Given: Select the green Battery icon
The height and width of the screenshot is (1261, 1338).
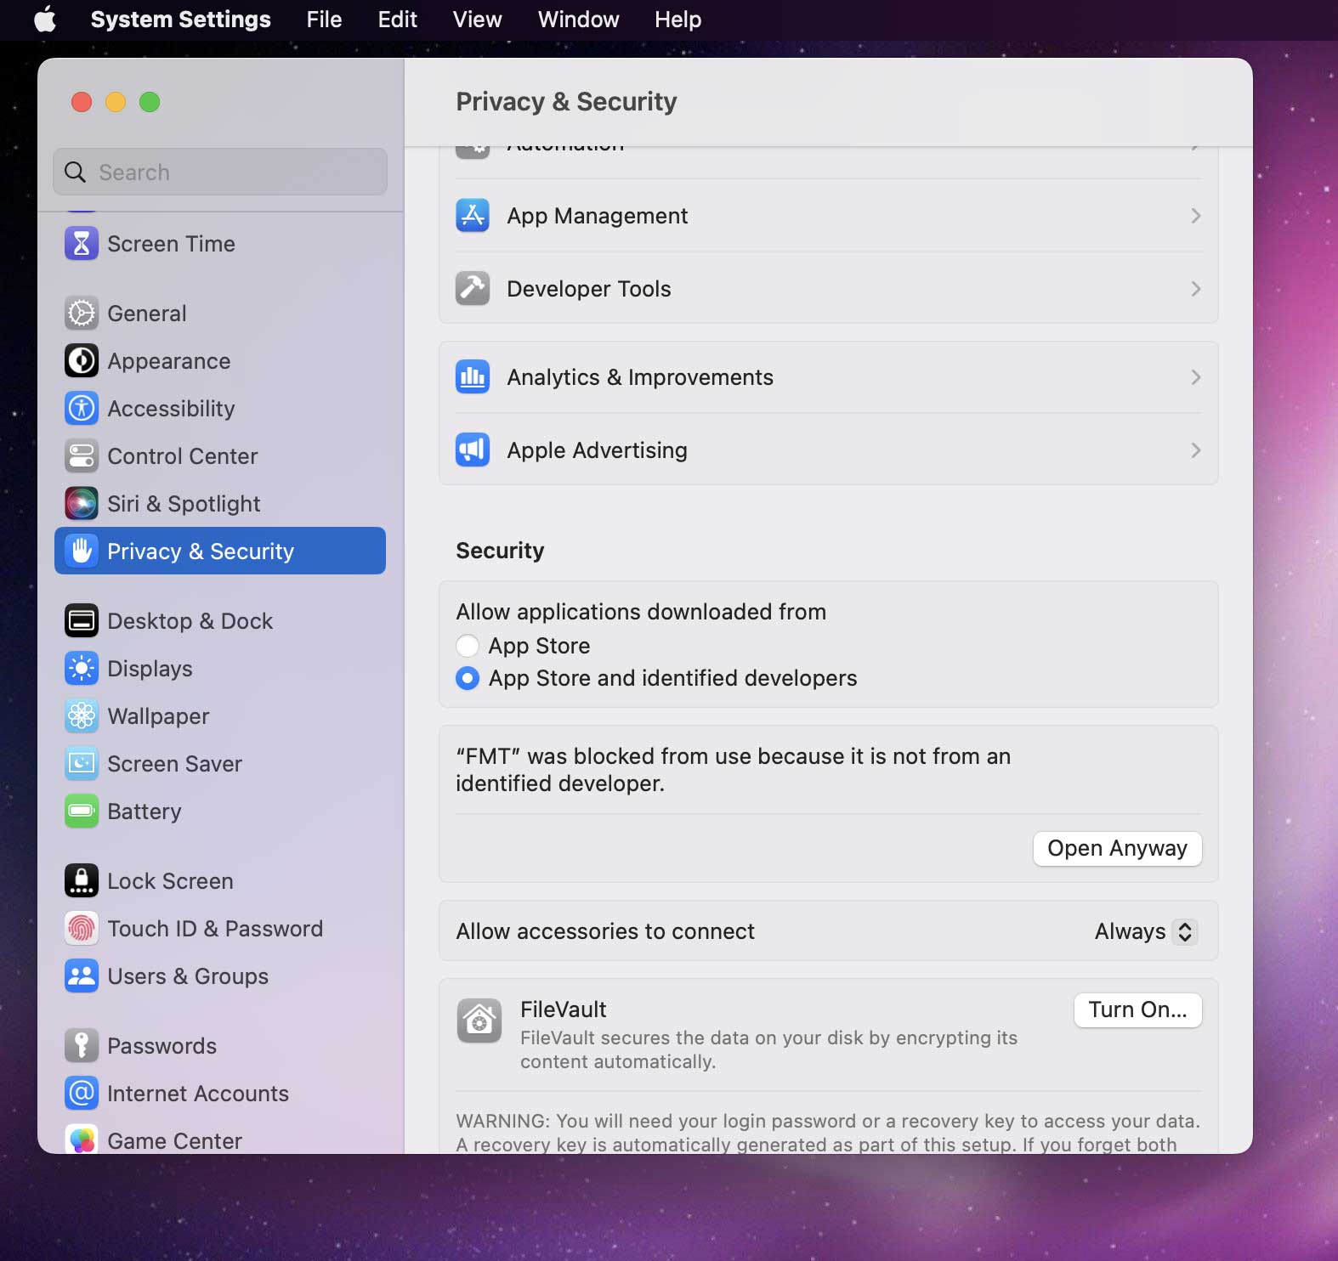Looking at the screenshot, I should click(82, 811).
